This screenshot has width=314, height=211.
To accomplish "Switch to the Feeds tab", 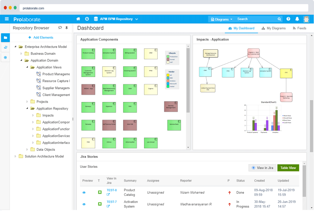I will pos(300,28).
